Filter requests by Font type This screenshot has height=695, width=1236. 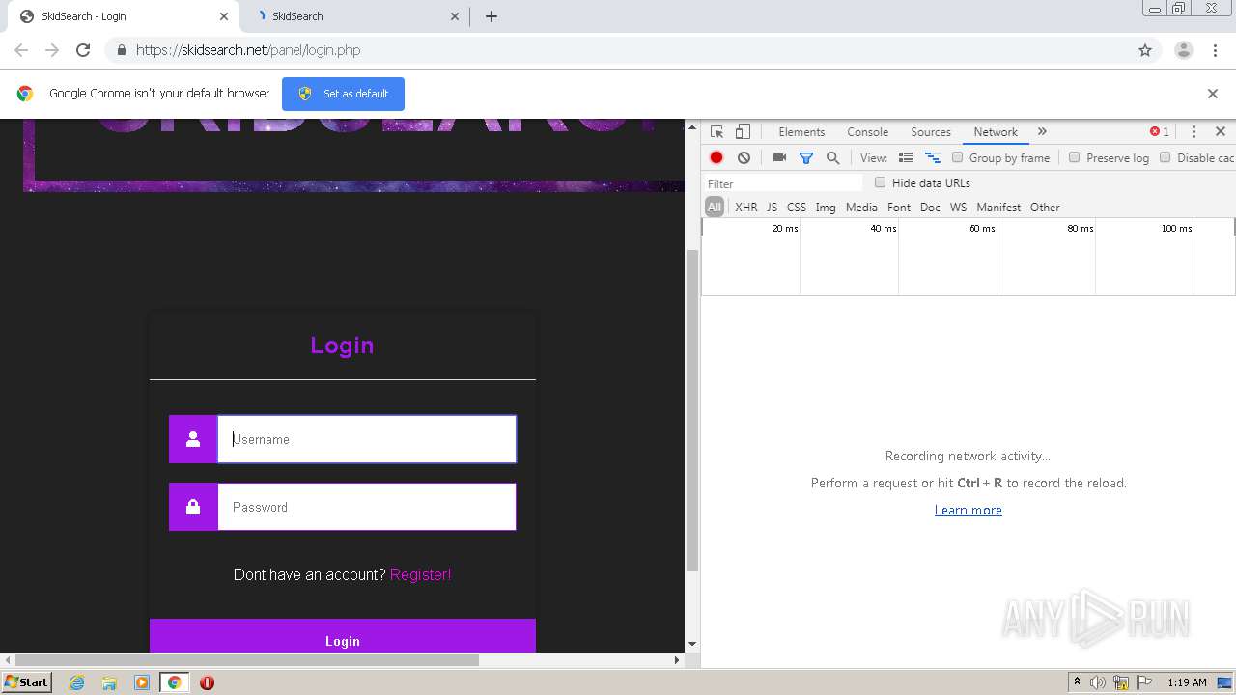tap(899, 208)
